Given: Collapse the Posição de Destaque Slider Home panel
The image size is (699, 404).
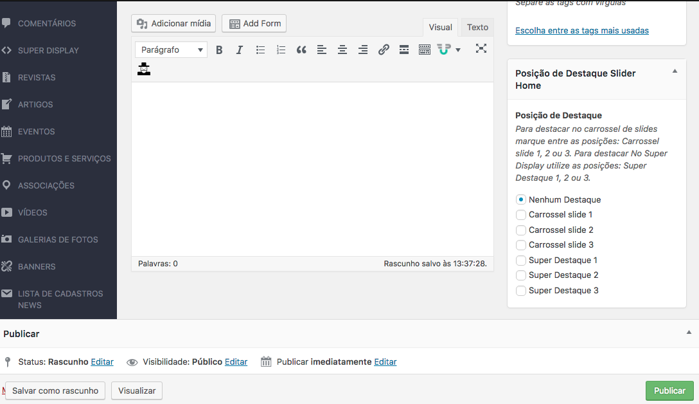Looking at the screenshot, I should pos(675,71).
